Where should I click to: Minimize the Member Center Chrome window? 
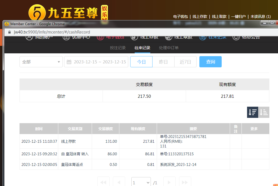(265, 23)
